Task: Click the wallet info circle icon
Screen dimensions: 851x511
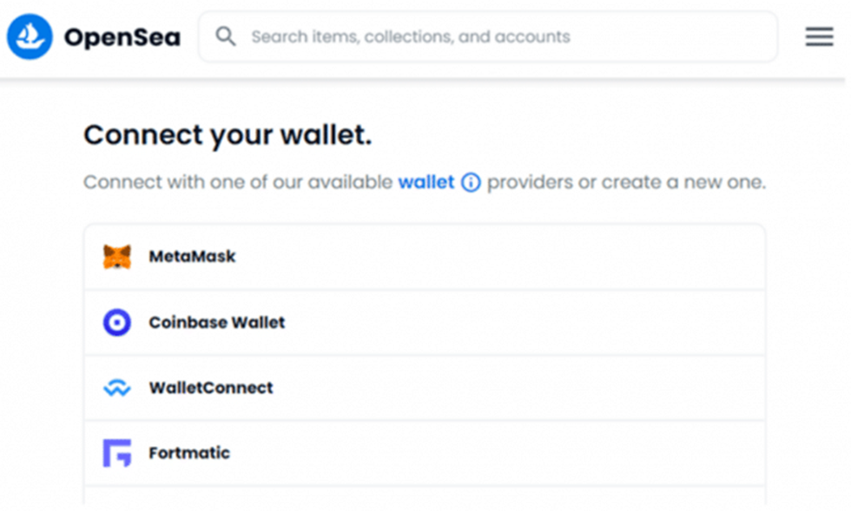Action: coord(471,182)
